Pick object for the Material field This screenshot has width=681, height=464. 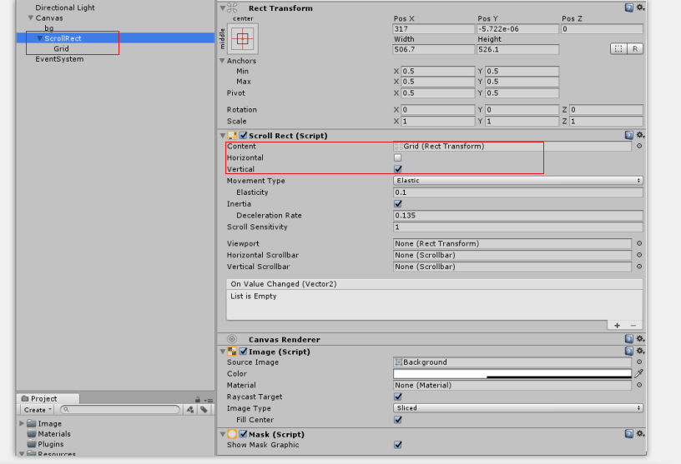pyautogui.click(x=639, y=385)
